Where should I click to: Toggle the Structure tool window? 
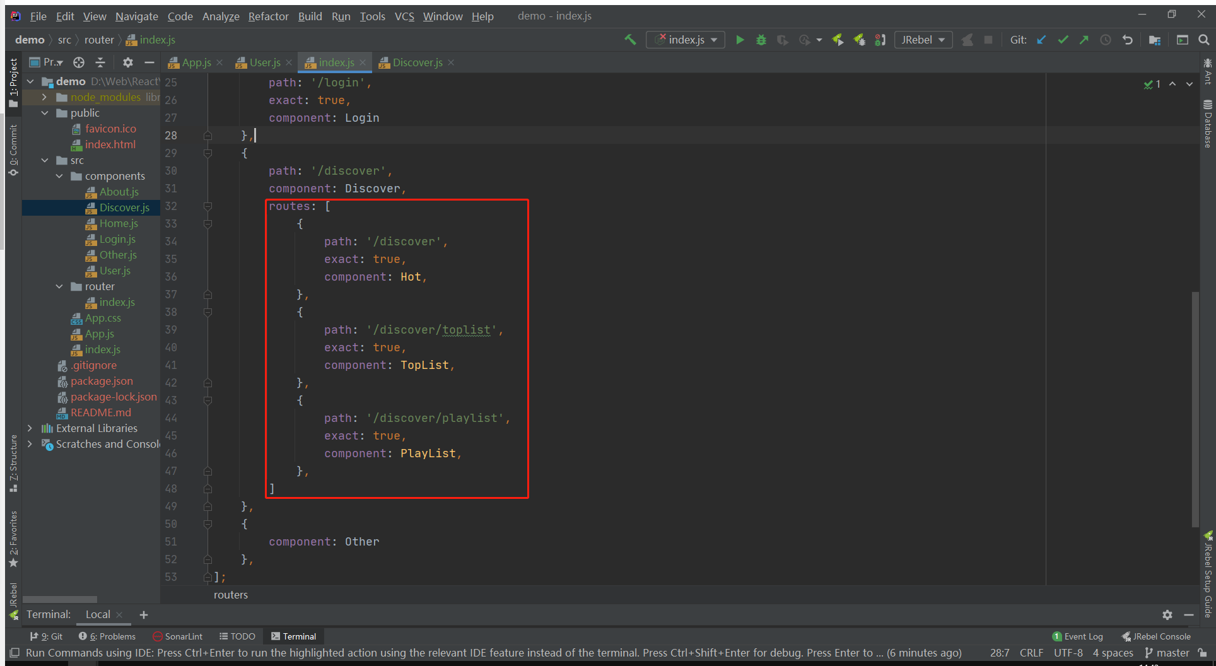point(13,464)
